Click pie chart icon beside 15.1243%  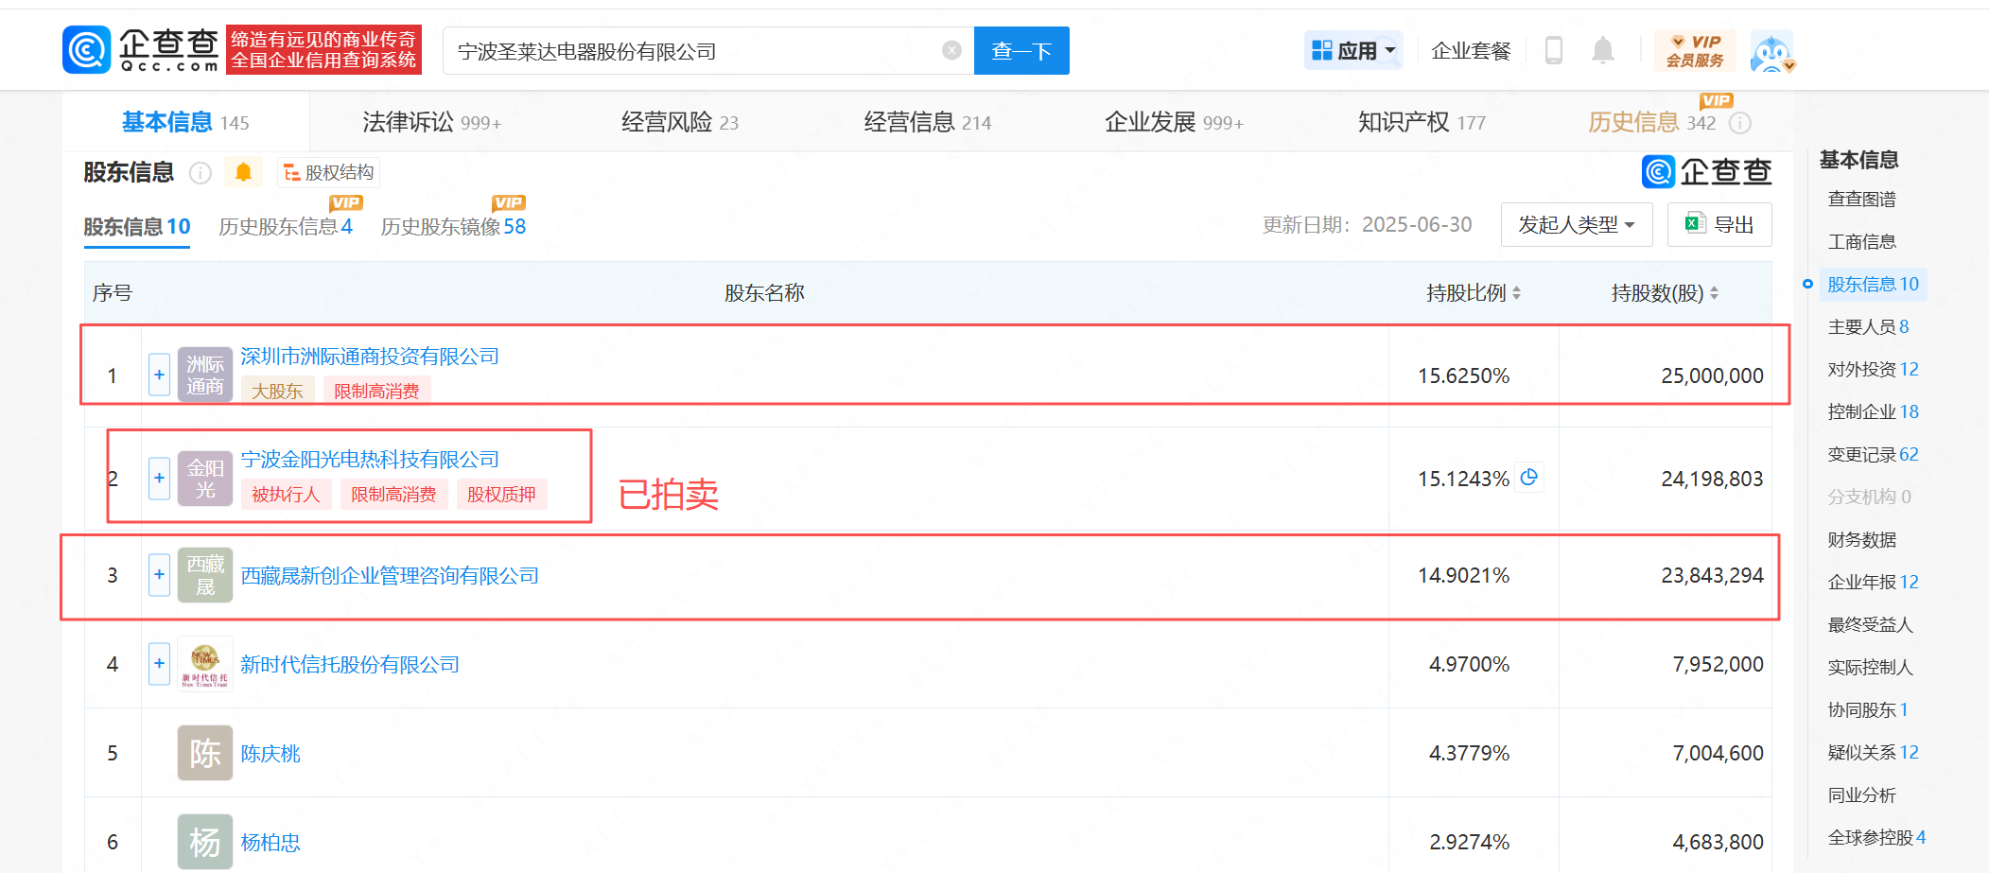click(x=1528, y=478)
